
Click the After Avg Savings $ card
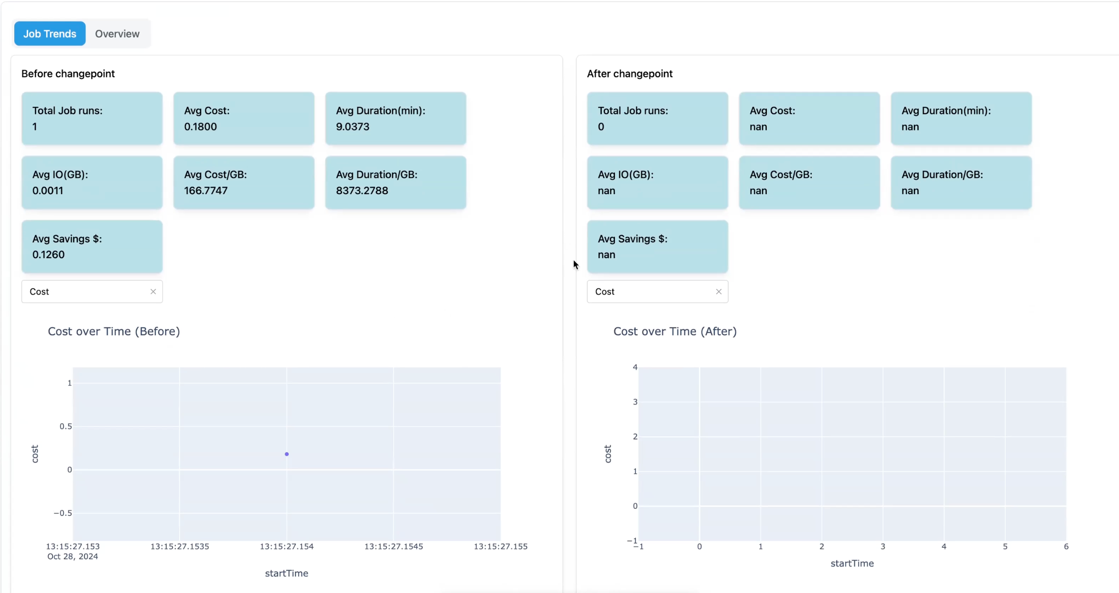(657, 247)
